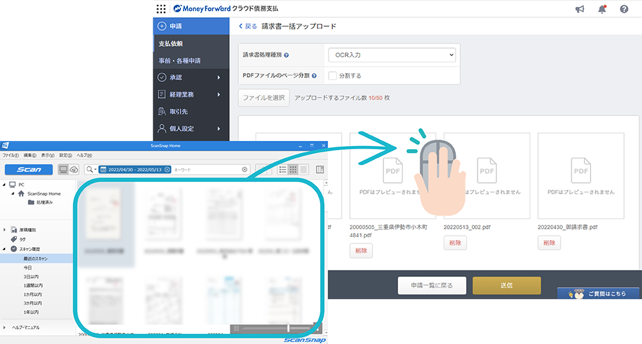The height and width of the screenshot is (344, 642).
Task: Click the 個人設定 person sidebar icon
Action: (x=162, y=128)
